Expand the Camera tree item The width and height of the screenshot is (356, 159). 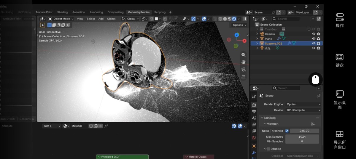click(257, 34)
